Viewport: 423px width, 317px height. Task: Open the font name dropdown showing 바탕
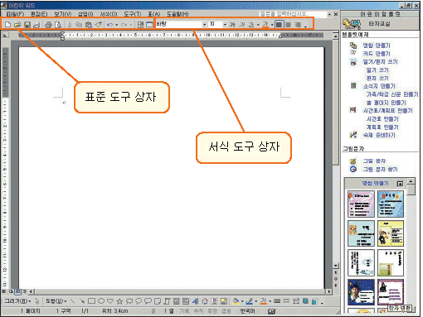pos(181,24)
